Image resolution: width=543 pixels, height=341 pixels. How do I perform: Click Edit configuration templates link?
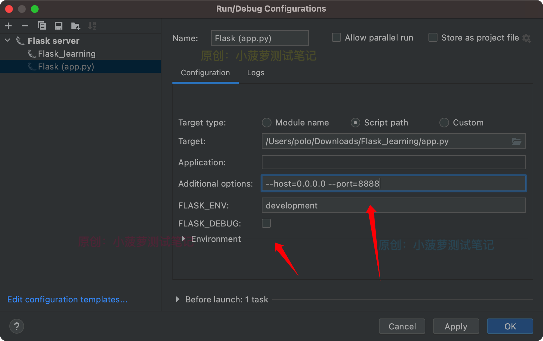click(67, 300)
